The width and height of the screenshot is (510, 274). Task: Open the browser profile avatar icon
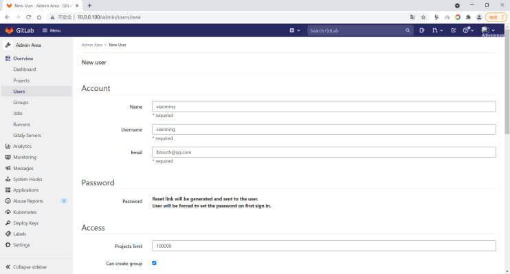479,17
